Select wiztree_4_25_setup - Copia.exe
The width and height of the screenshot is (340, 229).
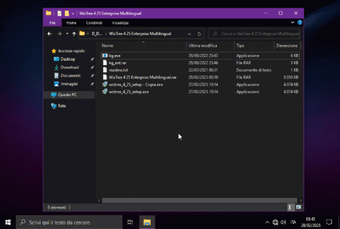click(x=200, y=84)
